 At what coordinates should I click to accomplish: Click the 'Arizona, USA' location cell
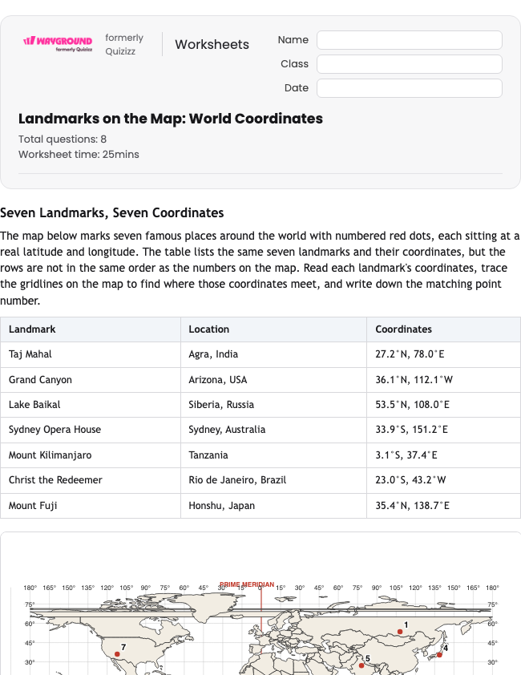[273, 380]
